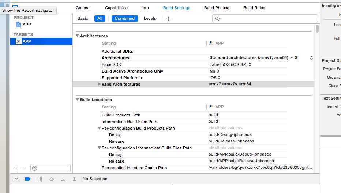Click the build/APP.build/Debug-iphoneos value
Viewport: 341px width, 193px height.
[240, 154]
